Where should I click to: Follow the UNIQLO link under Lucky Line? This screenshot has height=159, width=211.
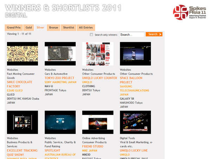[x=125, y=155]
